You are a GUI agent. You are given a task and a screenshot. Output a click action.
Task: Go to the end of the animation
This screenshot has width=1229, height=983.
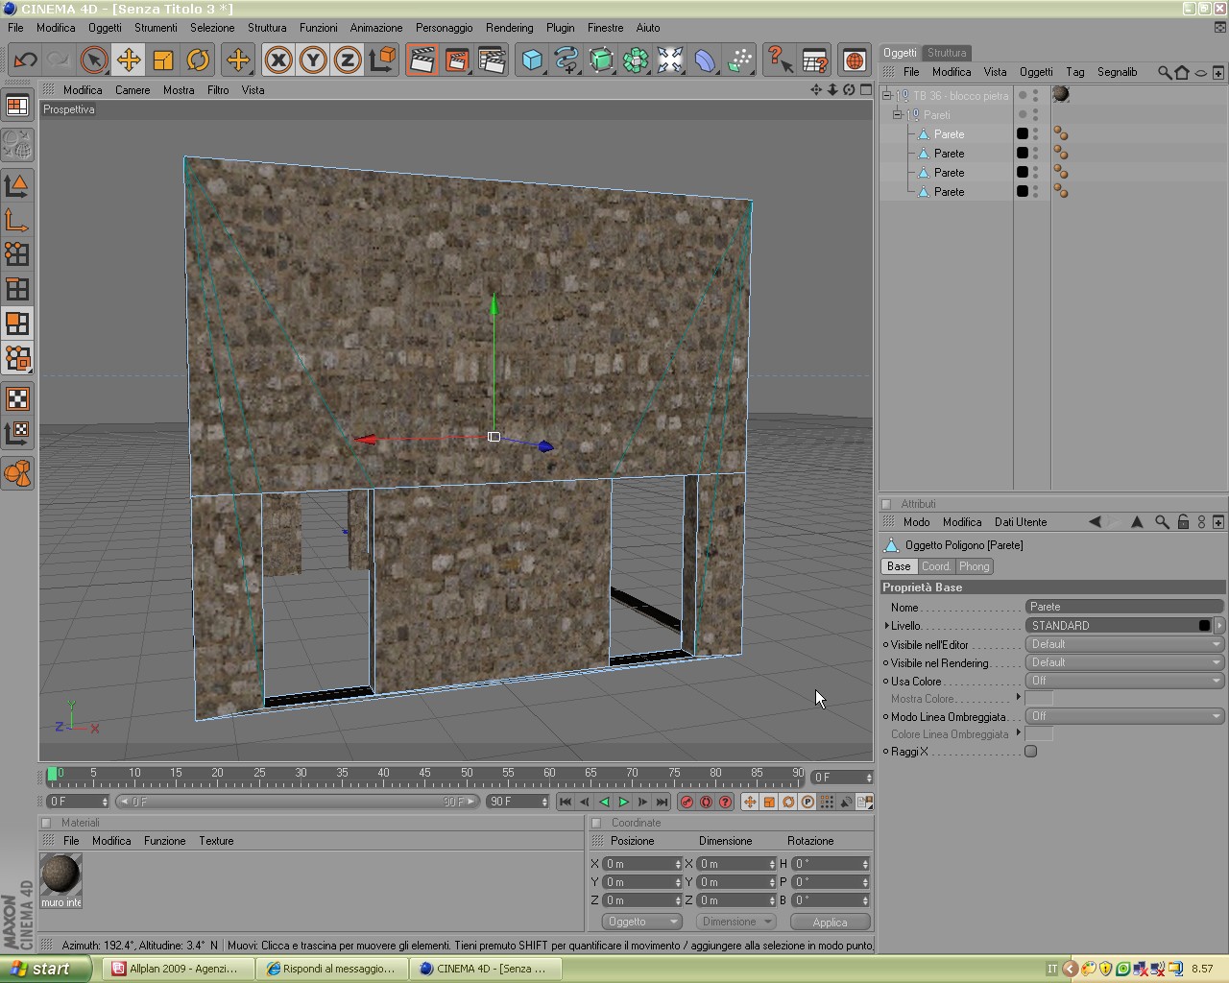[662, 803]
